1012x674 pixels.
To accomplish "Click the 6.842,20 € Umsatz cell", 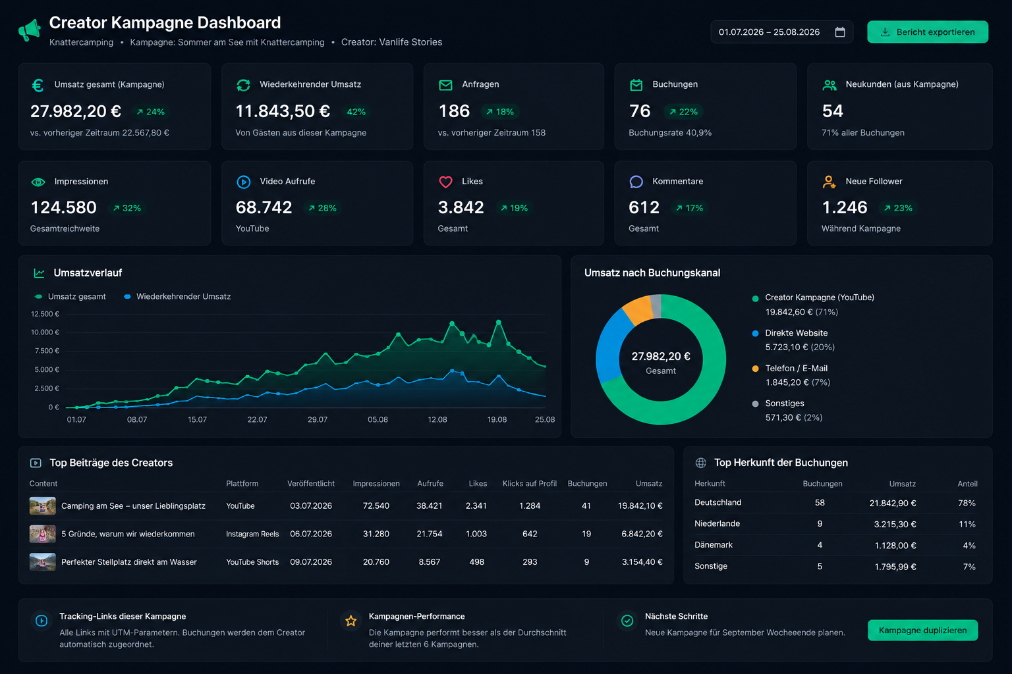I will pyautogui.click(x=642, y=534).
